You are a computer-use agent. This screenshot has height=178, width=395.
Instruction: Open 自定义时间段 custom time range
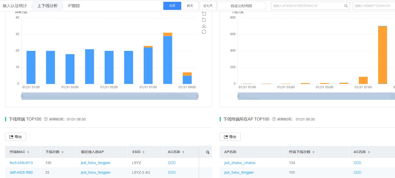click(x=241, y=6)
